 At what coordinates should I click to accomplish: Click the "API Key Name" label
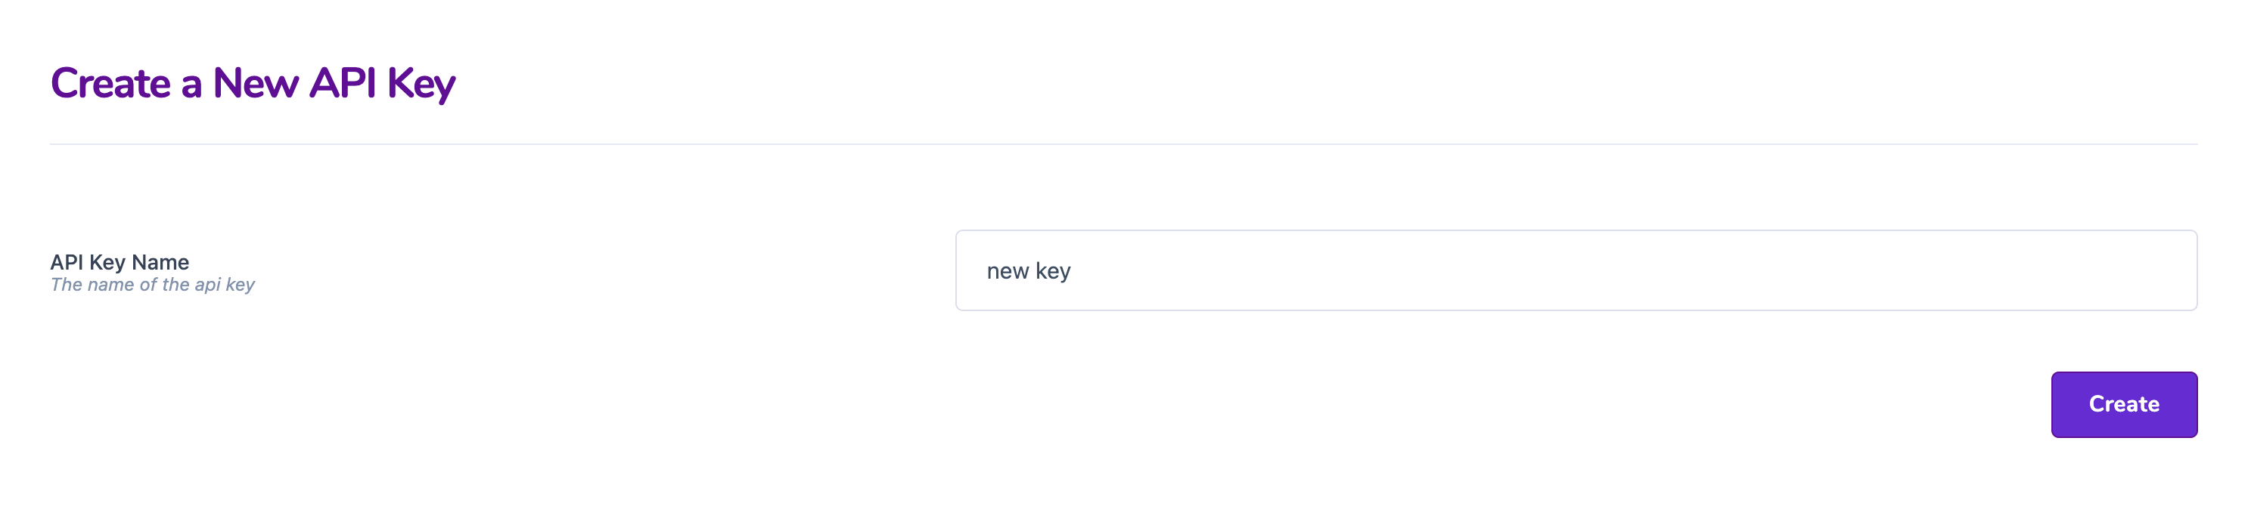[x=120, y=262]
